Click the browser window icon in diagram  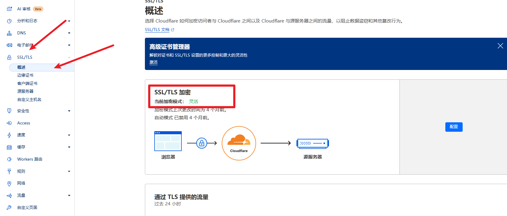coord(168,141)
